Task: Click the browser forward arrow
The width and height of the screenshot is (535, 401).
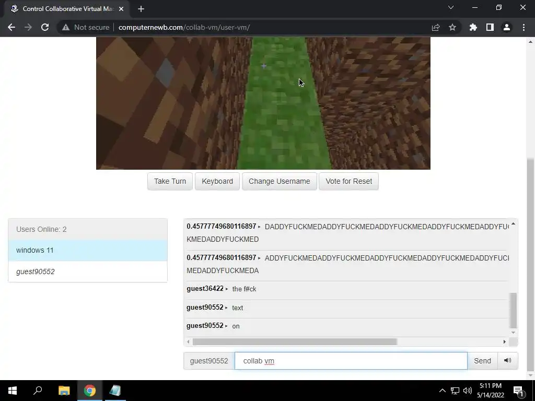Action: coord(28,27)
